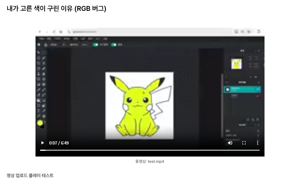Image resolution: width=298 pixels, height=188 pixels.
Task: Toggle the first green switch in options bar
Action: click(95, 45)
